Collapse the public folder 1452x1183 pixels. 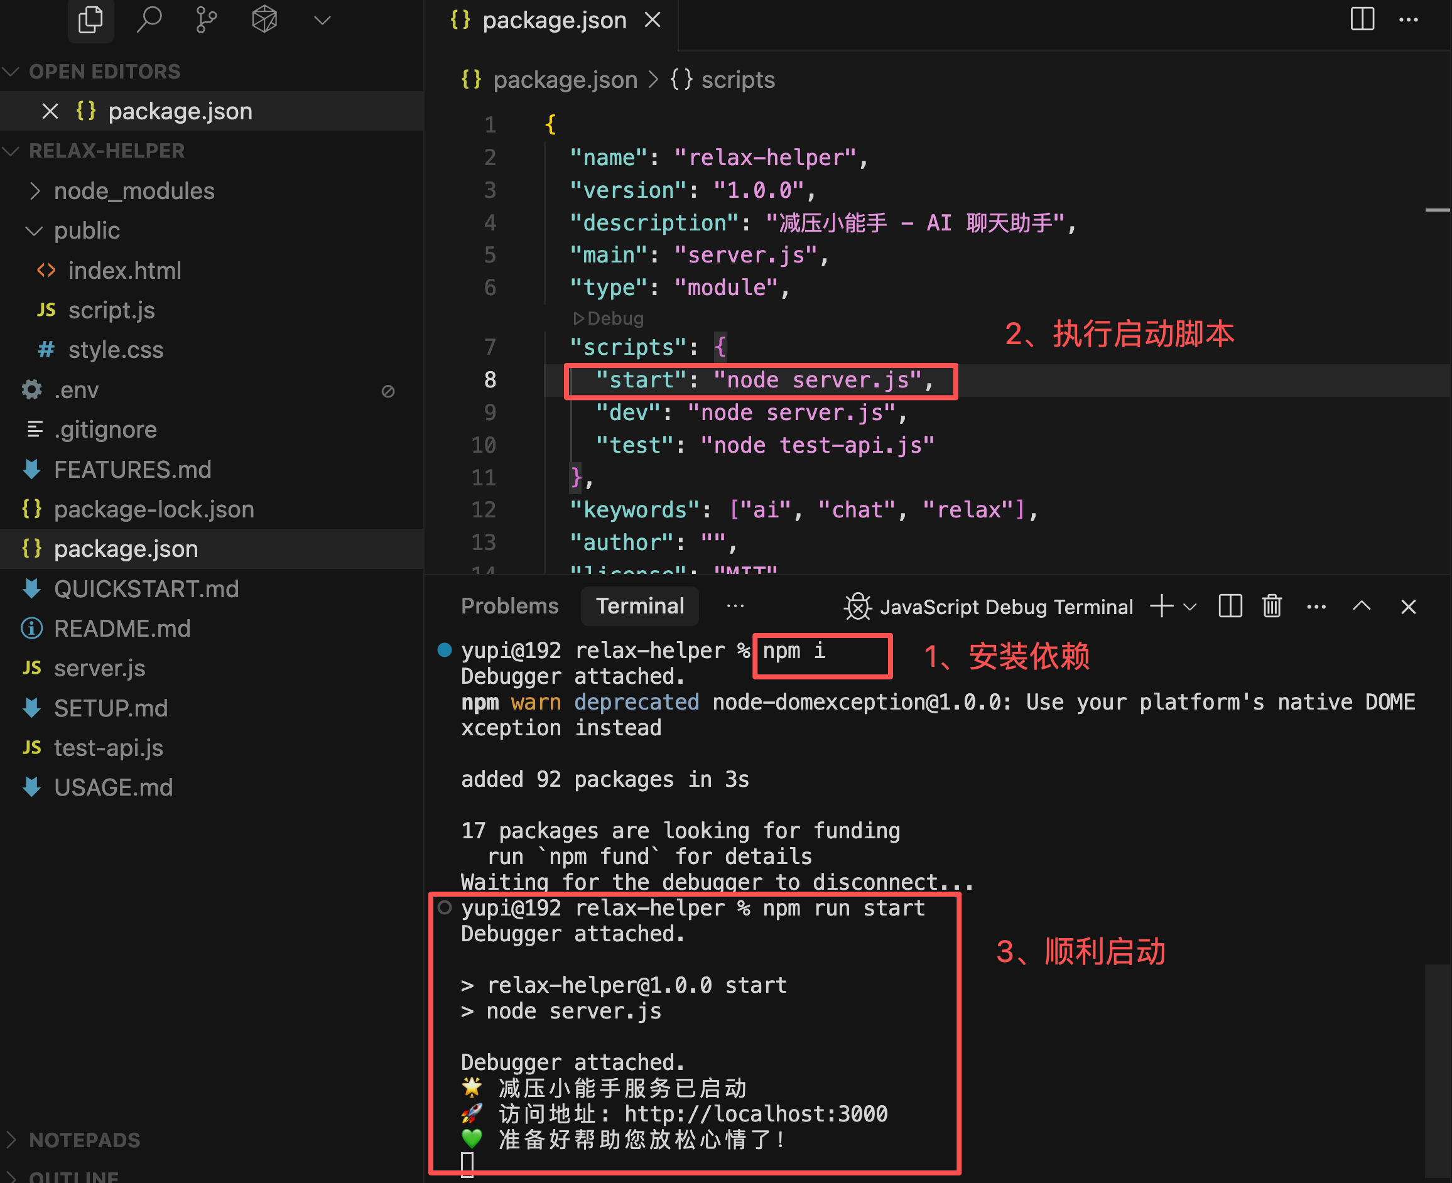tap(87, 230)
